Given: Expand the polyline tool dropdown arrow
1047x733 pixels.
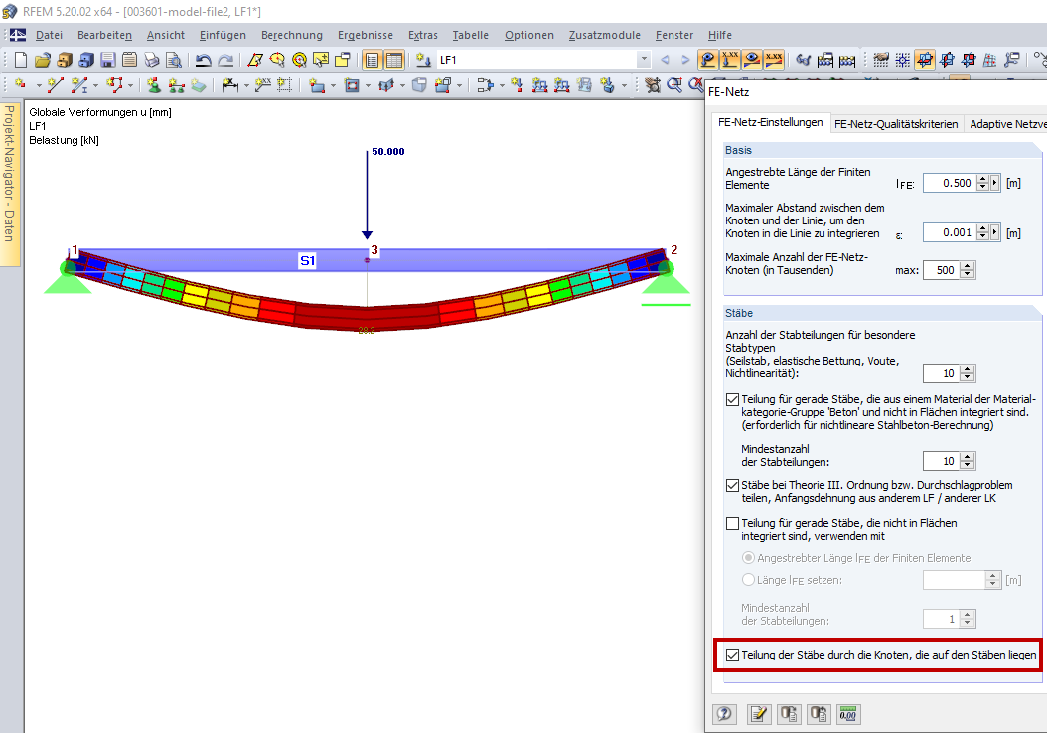Looking at the screenshot, I should tap(131, 85).
